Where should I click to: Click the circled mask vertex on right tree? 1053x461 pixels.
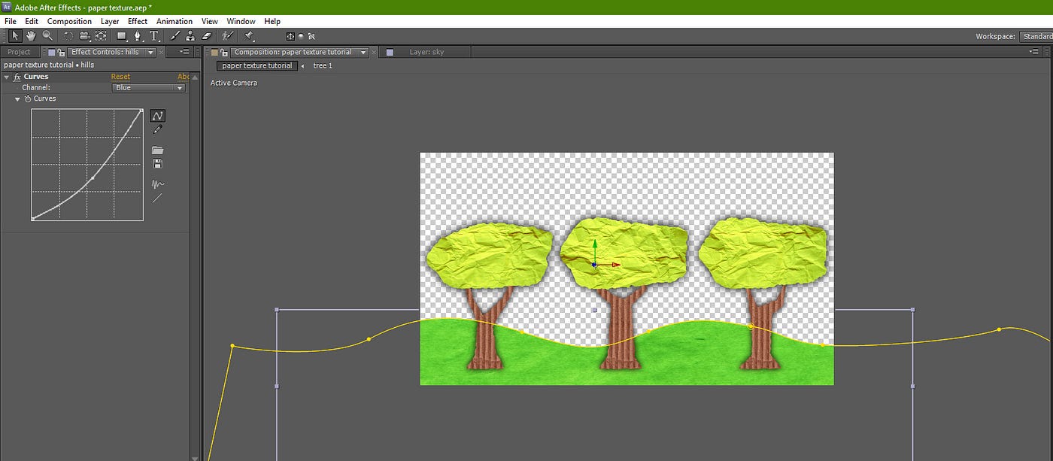[x=750, y=326]
